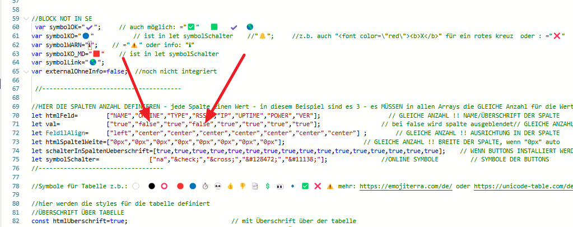This screenshot has width=573, height=227.
Task: Click line number 76 in the gutter
Action: (x=15, y=168)
